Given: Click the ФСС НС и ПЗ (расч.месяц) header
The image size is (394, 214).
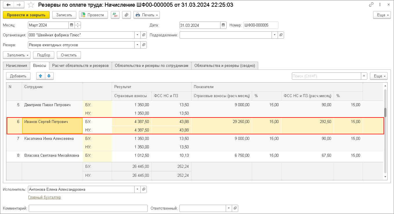Looking at the screenshot, I should [x=308, y=96].
